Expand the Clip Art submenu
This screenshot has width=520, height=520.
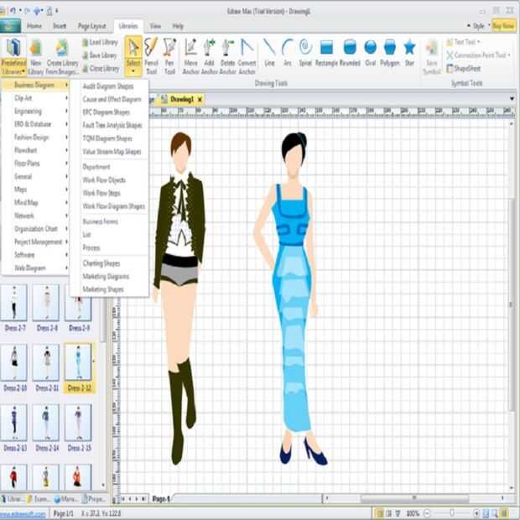pyautogui.click(x=35, y=98)
